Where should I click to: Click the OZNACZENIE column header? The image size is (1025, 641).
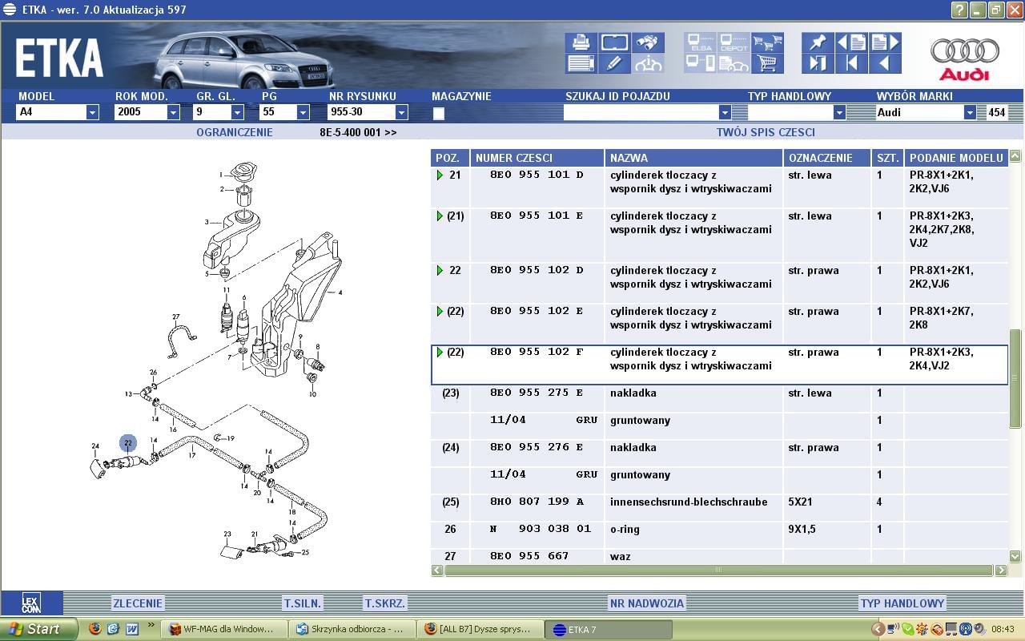tap(827, 158)
